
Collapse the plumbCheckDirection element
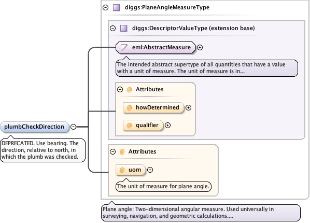coord(73,127)
